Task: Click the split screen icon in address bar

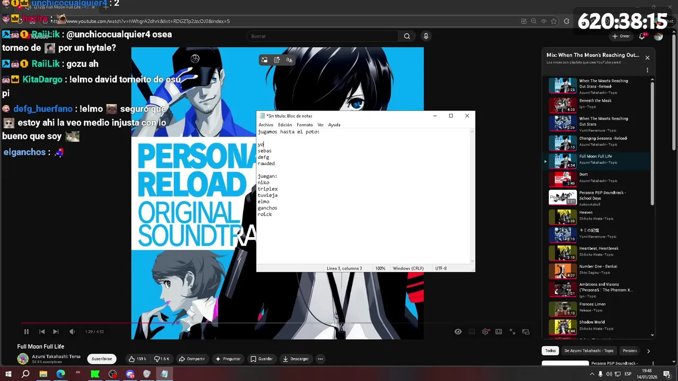Action: 523,21
